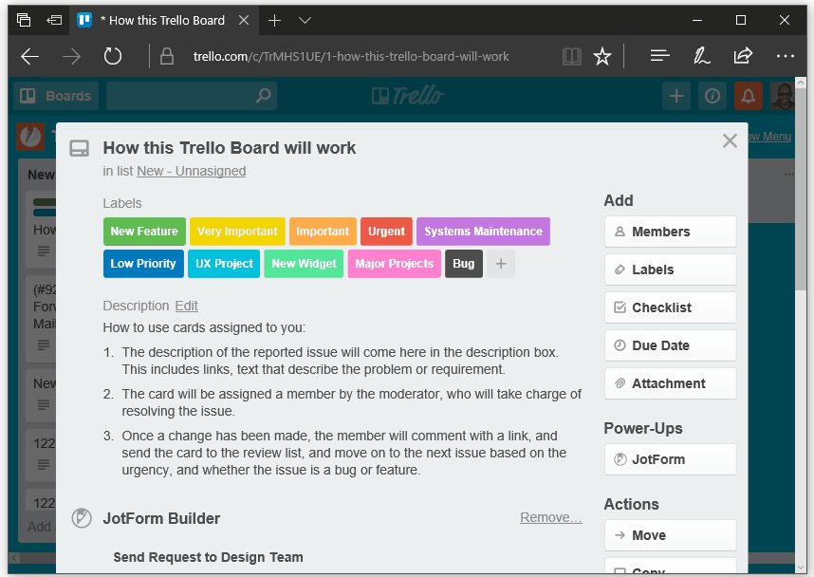Click the green New Feature label

click(144, 232)
